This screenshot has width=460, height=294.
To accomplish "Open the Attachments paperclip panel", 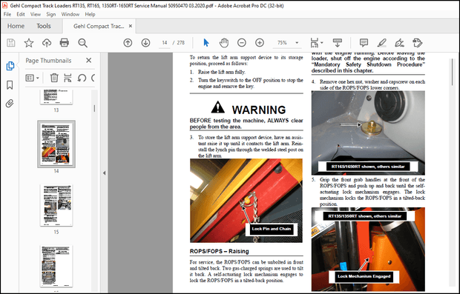I will click(10, 104).
